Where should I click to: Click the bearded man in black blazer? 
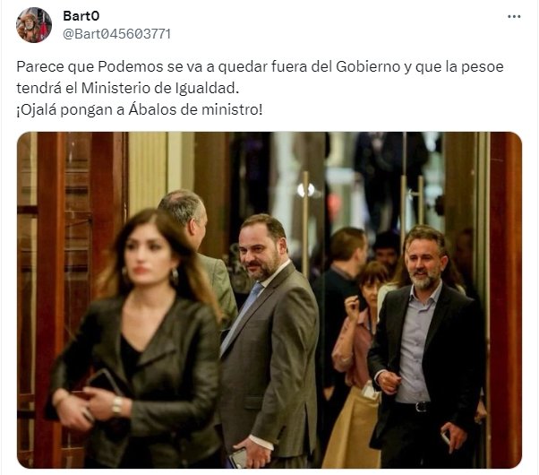[x=426, y=348]
